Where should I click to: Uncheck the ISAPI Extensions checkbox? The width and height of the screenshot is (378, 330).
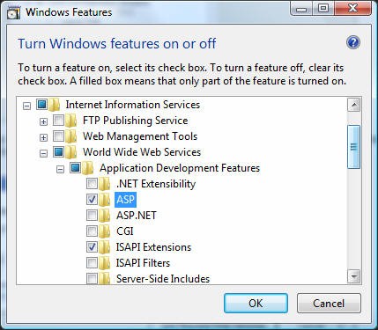pos(92,247)
